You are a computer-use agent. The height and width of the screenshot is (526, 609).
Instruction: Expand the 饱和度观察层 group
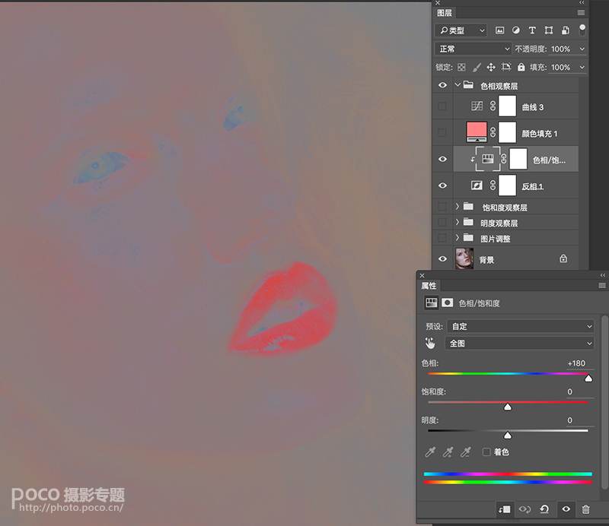(x=458, y=206)
